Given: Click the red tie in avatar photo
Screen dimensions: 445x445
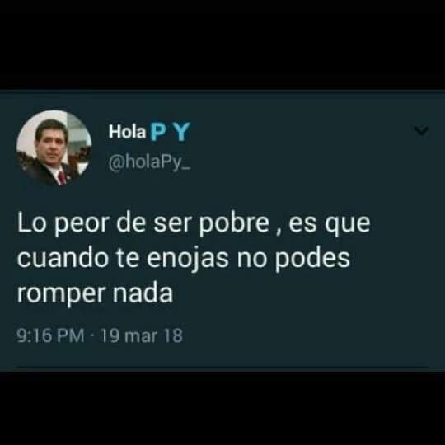Looking at the screenshot, I should point(62,178).
